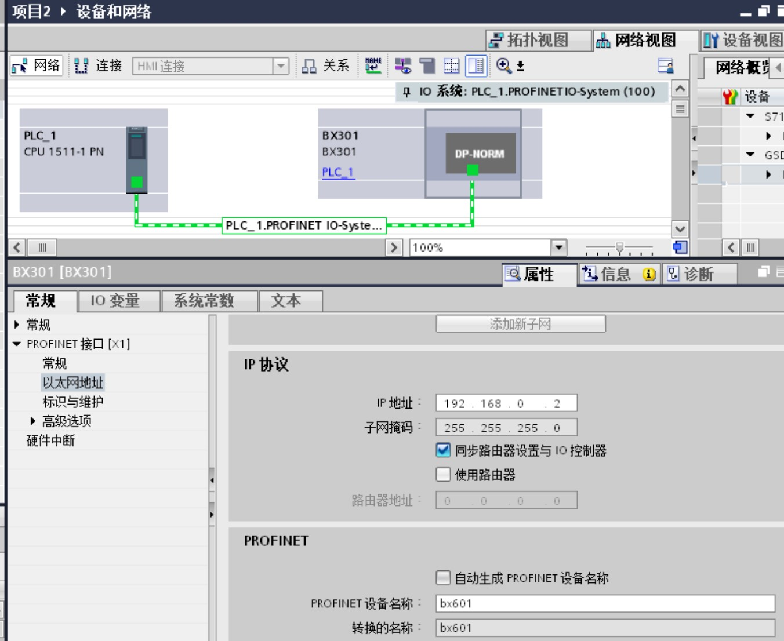Click the pin icon on IO 系统 label

point(407,92)
